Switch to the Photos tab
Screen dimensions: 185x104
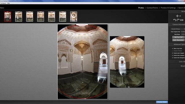(x=141, y=8)
